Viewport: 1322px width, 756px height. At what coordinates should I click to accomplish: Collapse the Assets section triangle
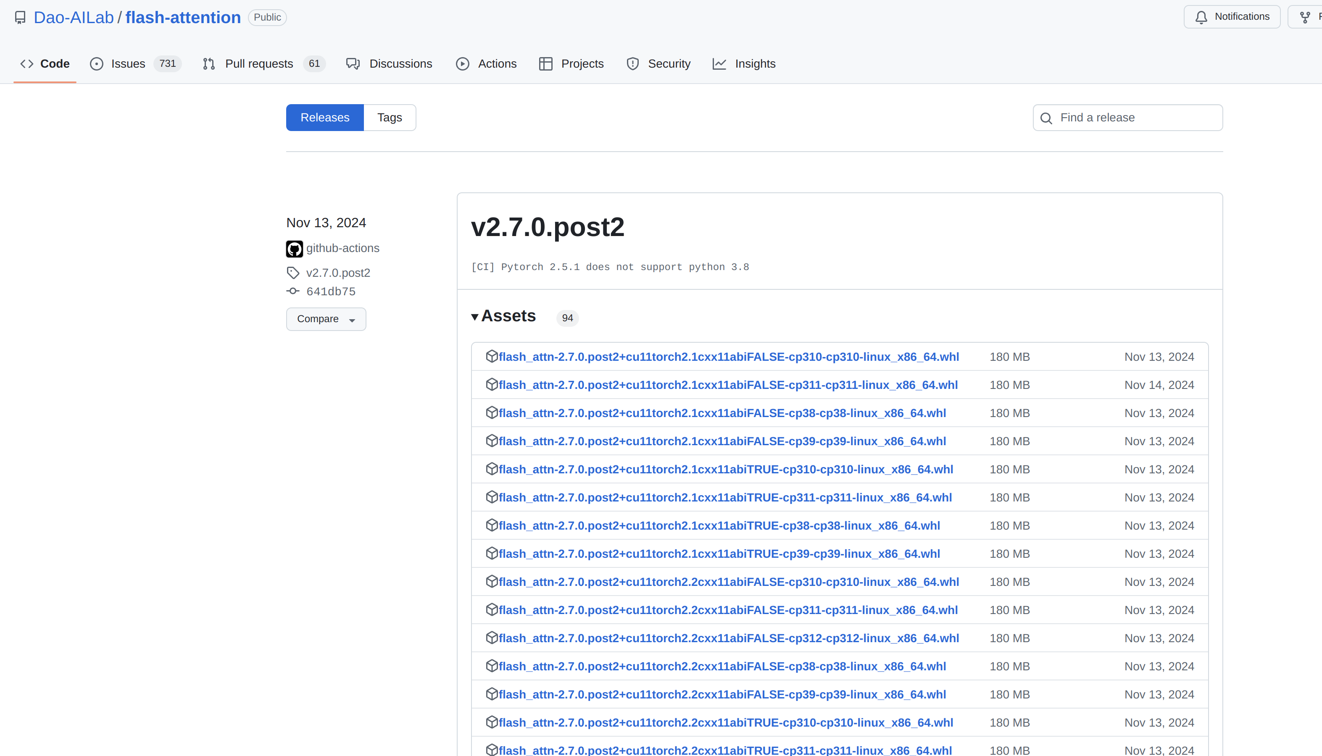(x=474, y=317)
